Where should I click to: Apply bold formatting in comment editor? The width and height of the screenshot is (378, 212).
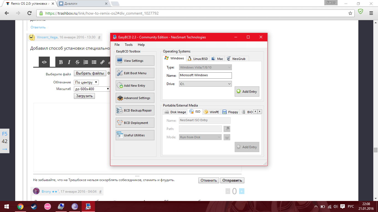[61, 62]
